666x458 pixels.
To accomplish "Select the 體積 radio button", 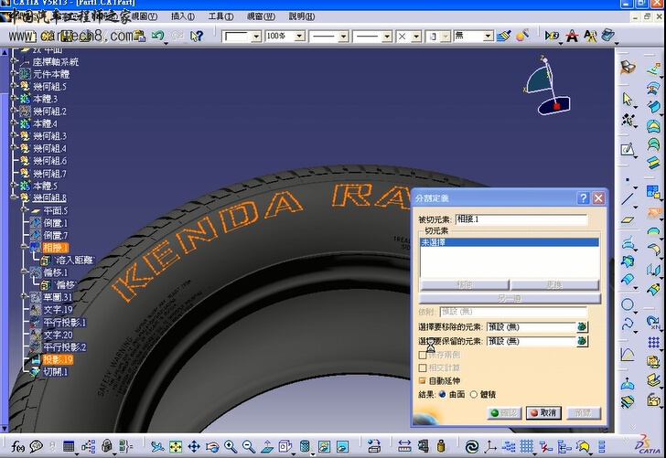I will coord(474,394).
